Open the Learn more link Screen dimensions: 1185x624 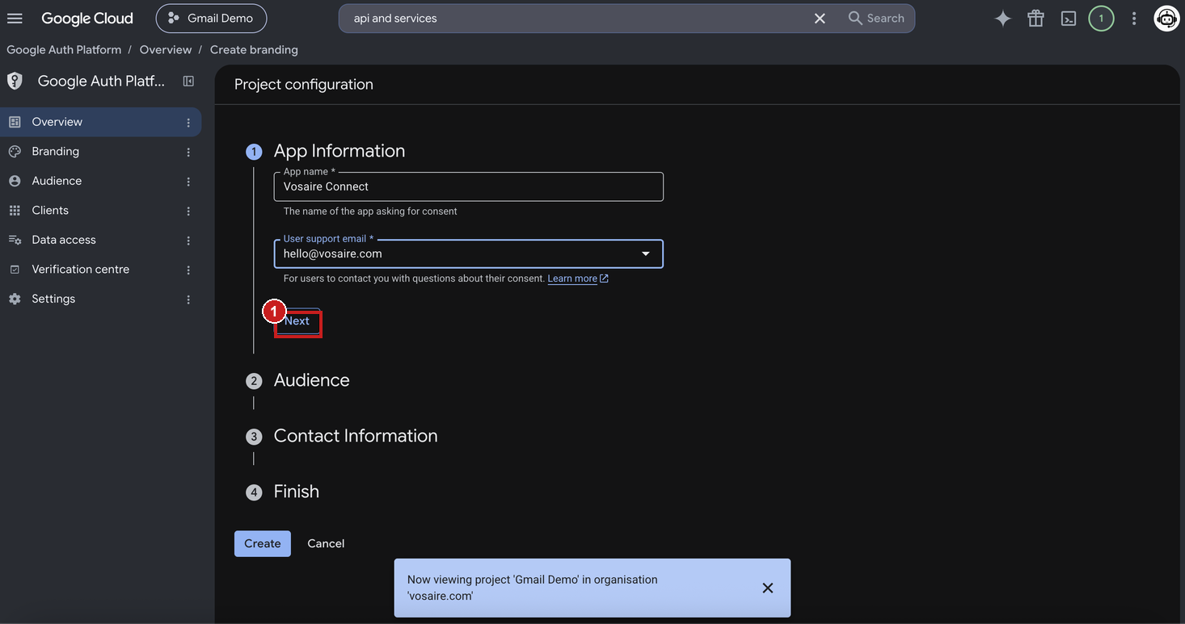point(577,278)
